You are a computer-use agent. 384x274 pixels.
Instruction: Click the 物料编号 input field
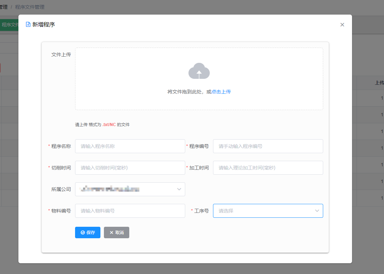[130, 210]
